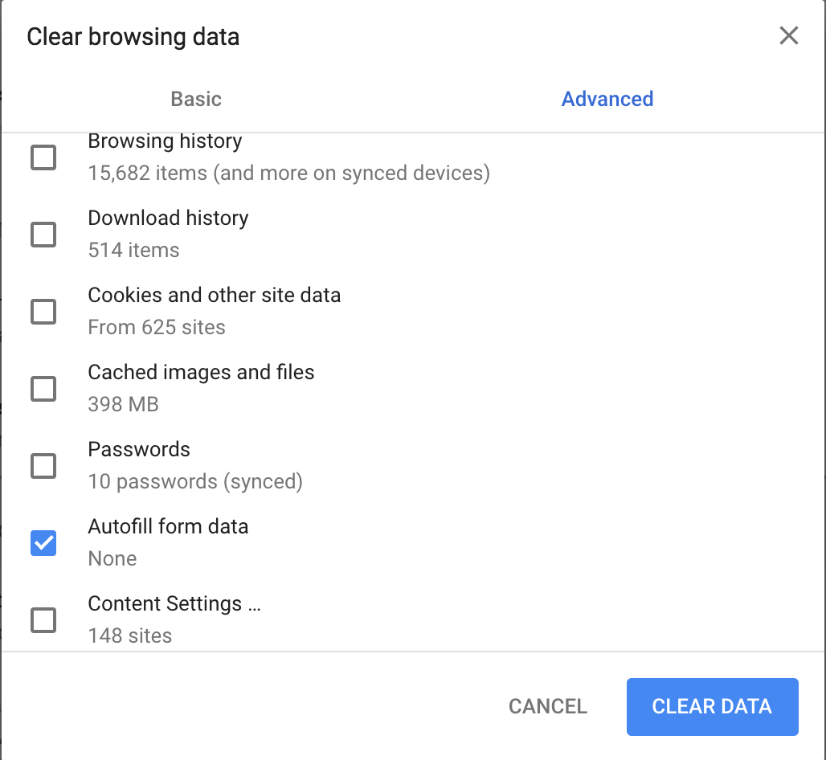This screenshot has width=826, height=760.
Task: Check the Browsing history checkbox
Action: [x=43, y=157]
